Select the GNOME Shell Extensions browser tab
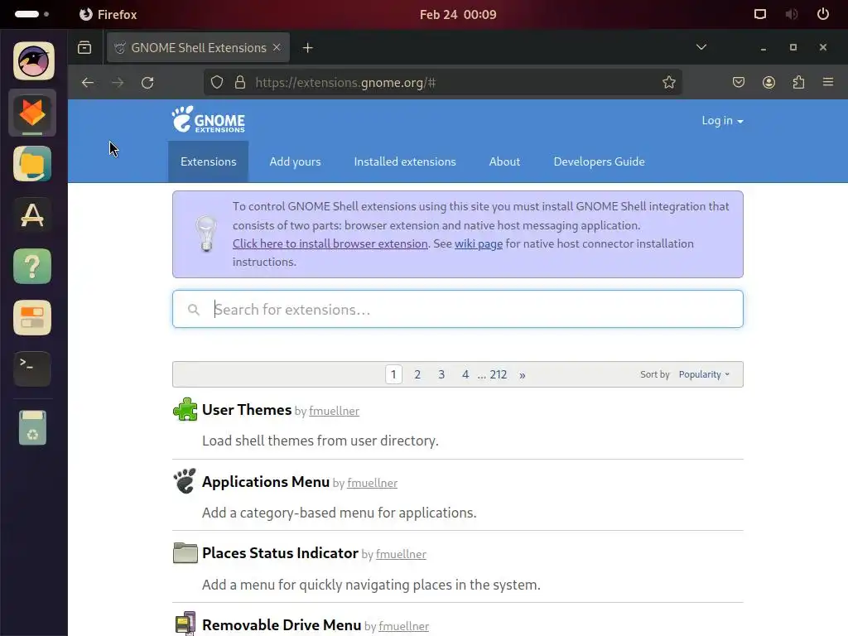Screen dimensions: 848x636 (x=198, y=47)
